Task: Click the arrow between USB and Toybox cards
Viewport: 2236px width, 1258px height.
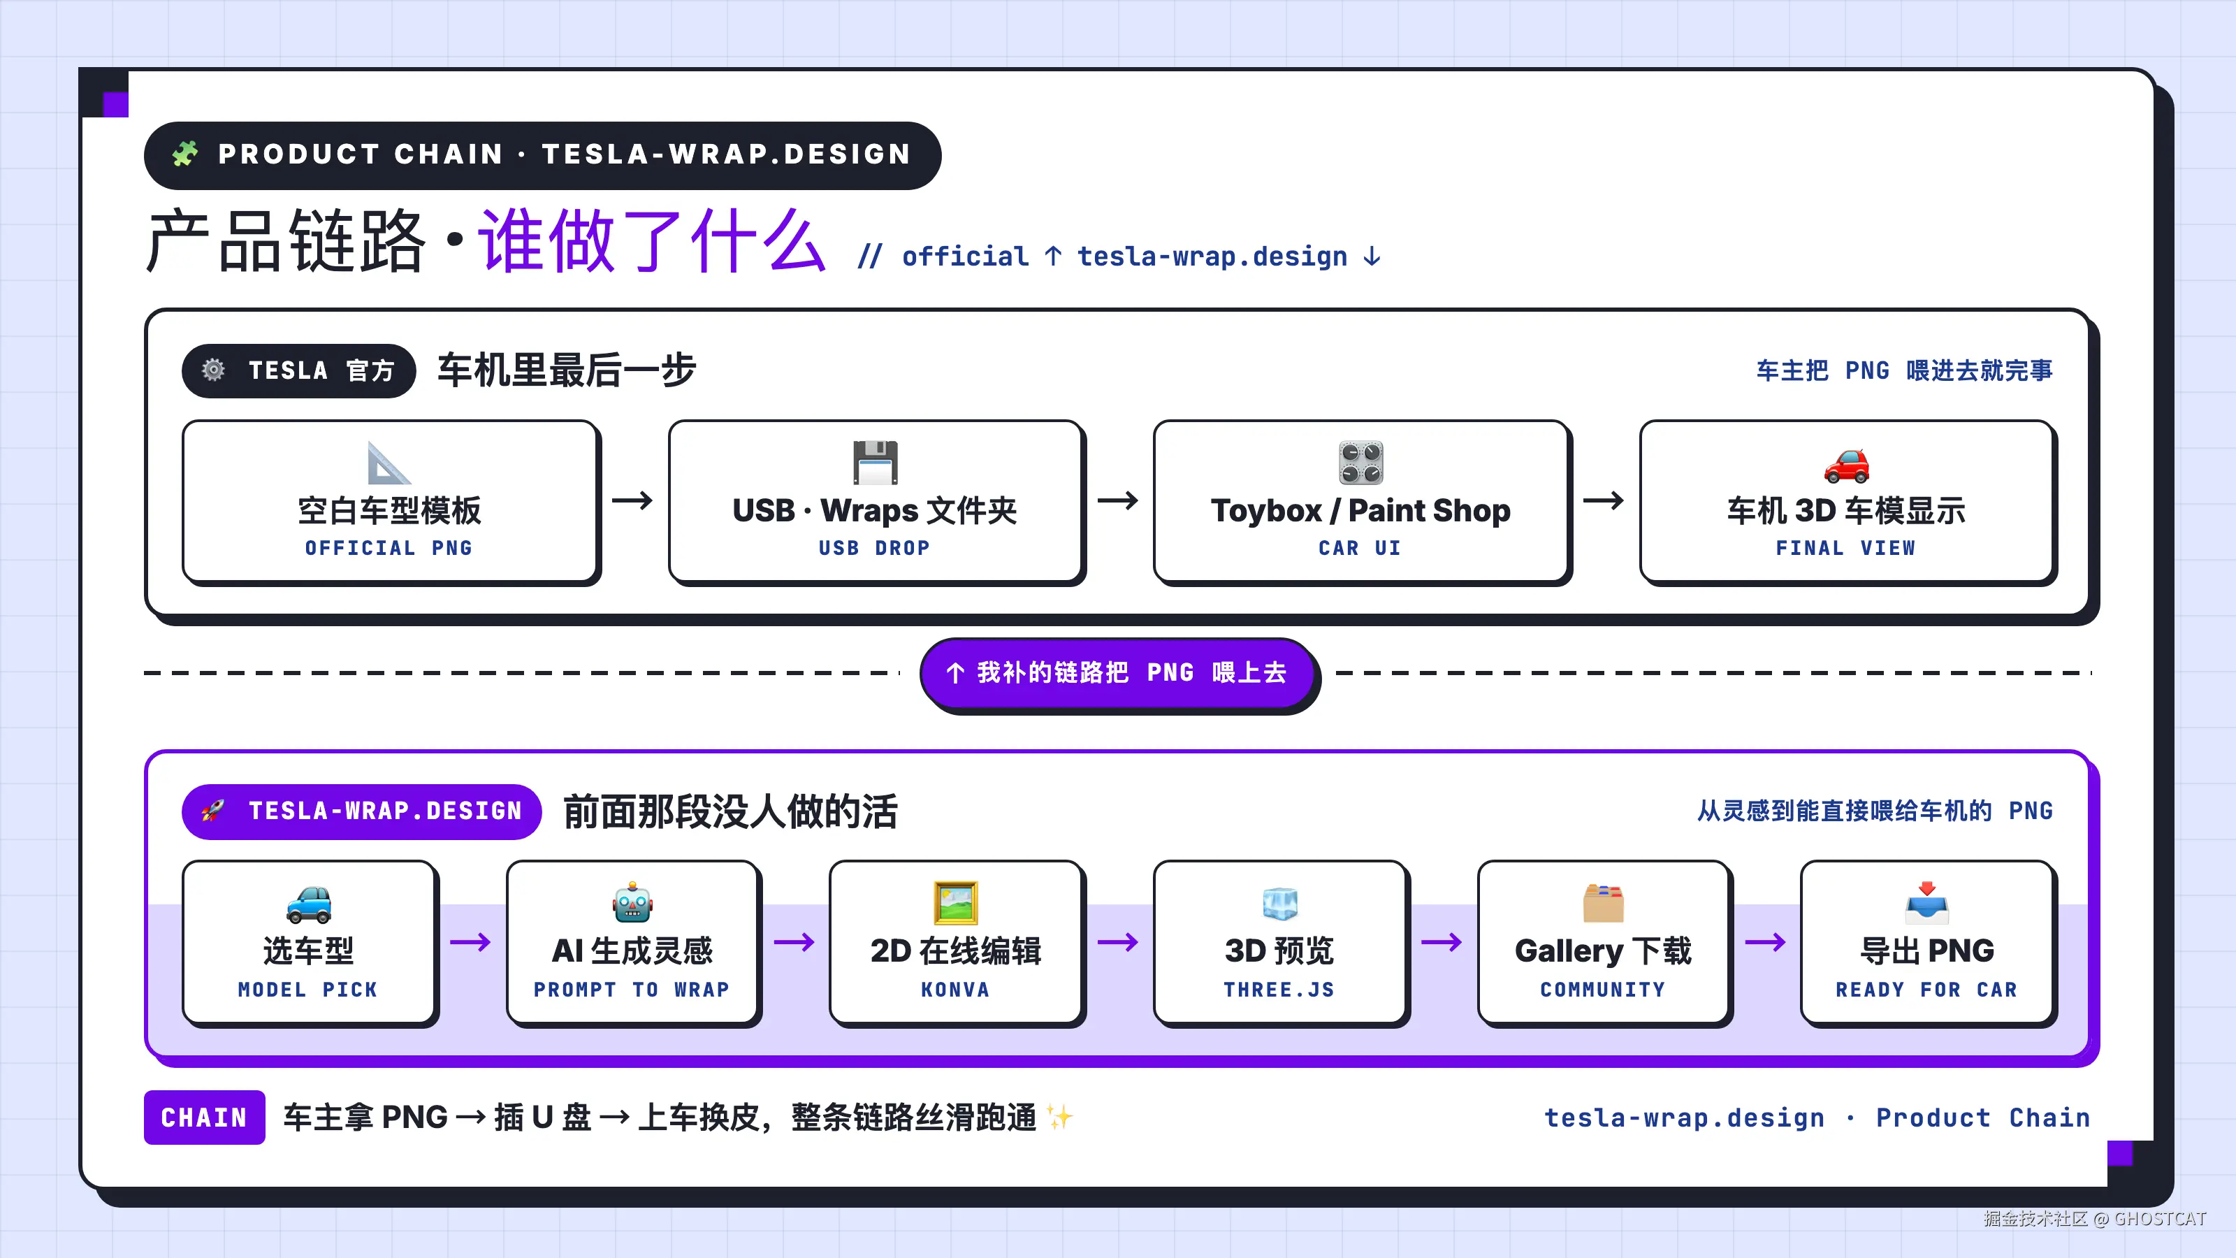Action: click(1118, 501)
